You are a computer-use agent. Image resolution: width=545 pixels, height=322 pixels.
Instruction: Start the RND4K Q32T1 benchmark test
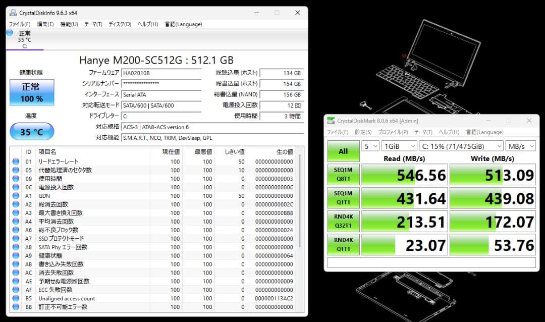[x=343, y=221]
